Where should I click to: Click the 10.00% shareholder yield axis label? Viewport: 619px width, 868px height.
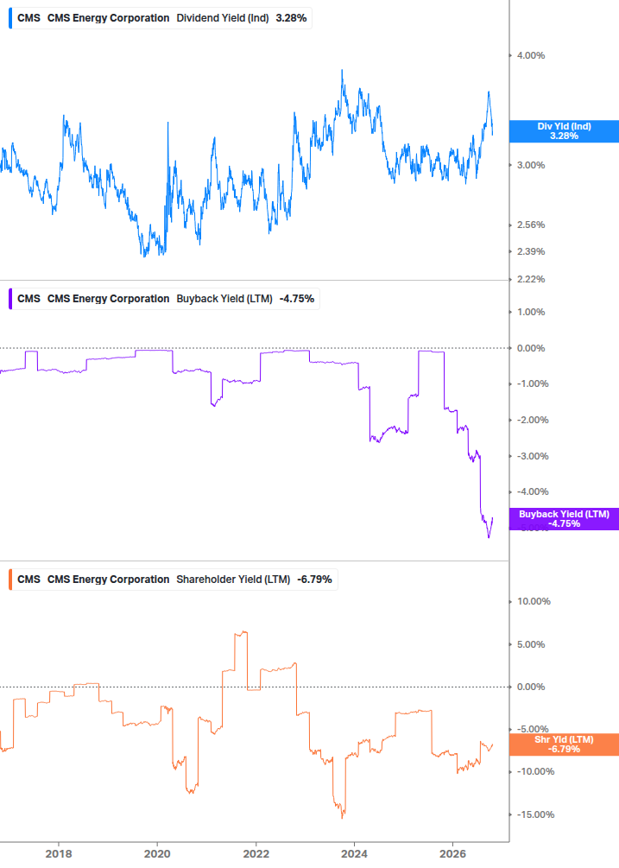point(534,601)
